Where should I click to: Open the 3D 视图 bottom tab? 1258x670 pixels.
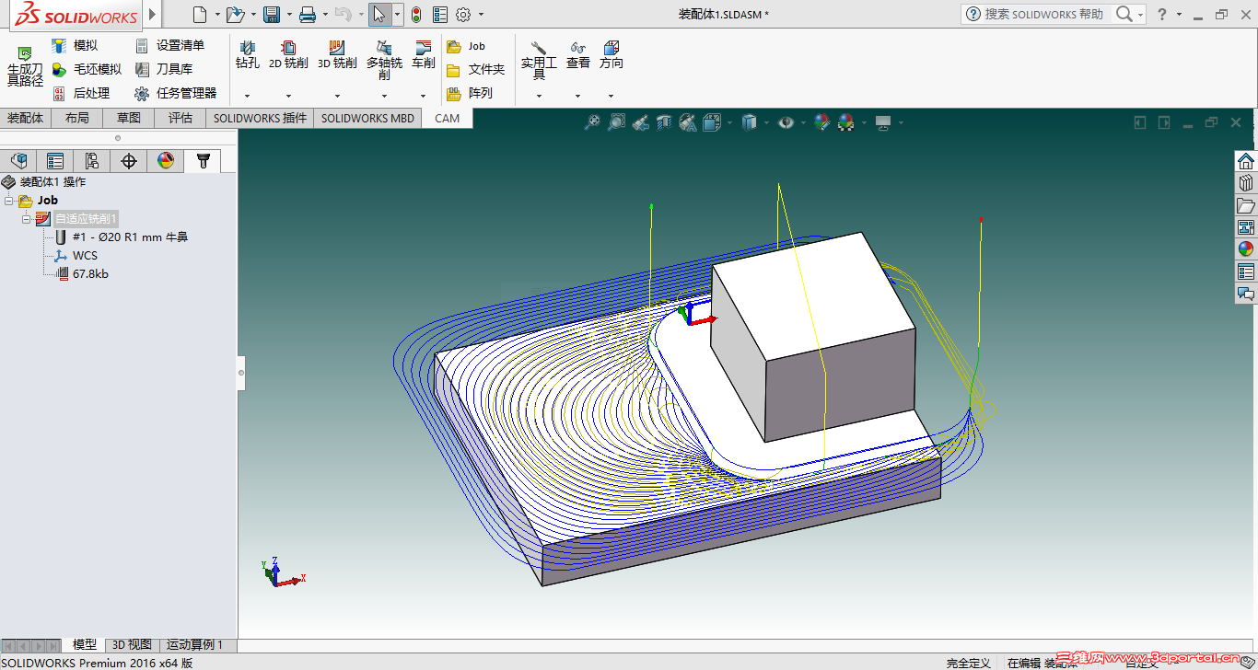[132, 645]
